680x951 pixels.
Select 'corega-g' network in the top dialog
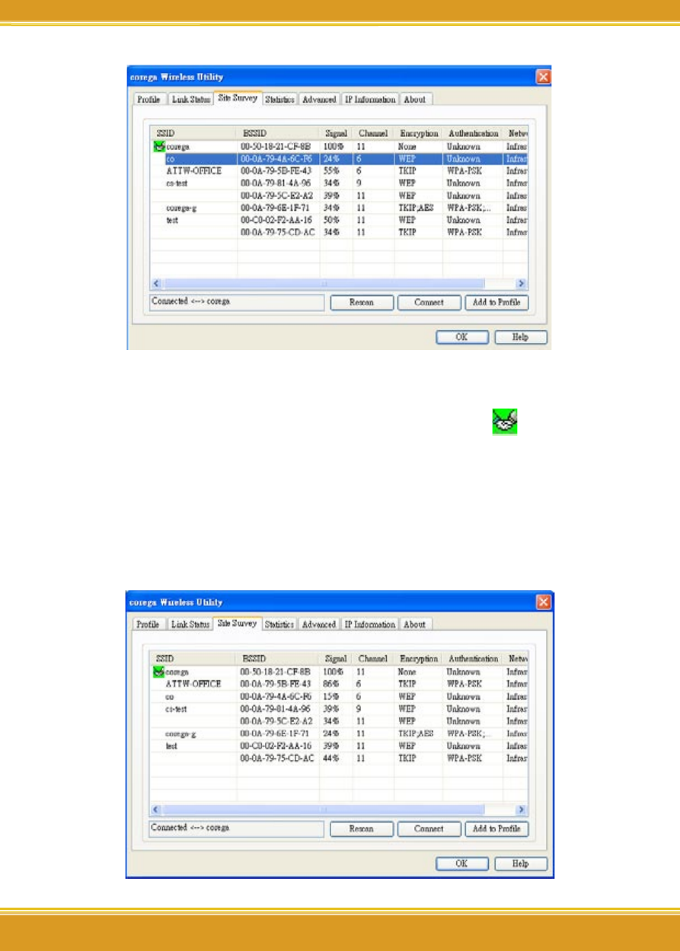(339, 208)
